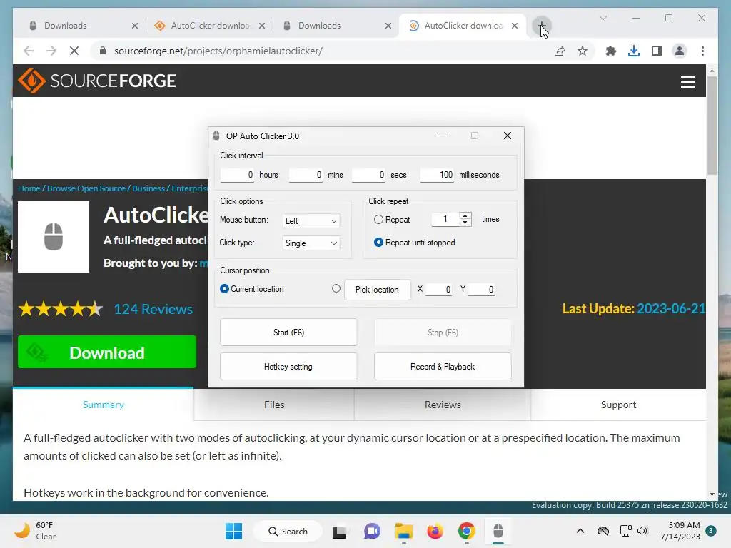731x548 pixels.
Task: Click the AutoClicker mouse project thumbnail
Action: click(54, 237)
